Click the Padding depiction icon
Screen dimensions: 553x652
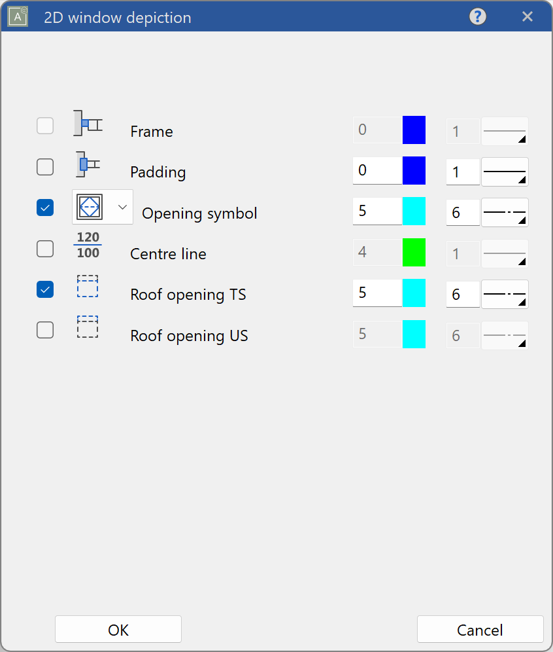point(88,165)
